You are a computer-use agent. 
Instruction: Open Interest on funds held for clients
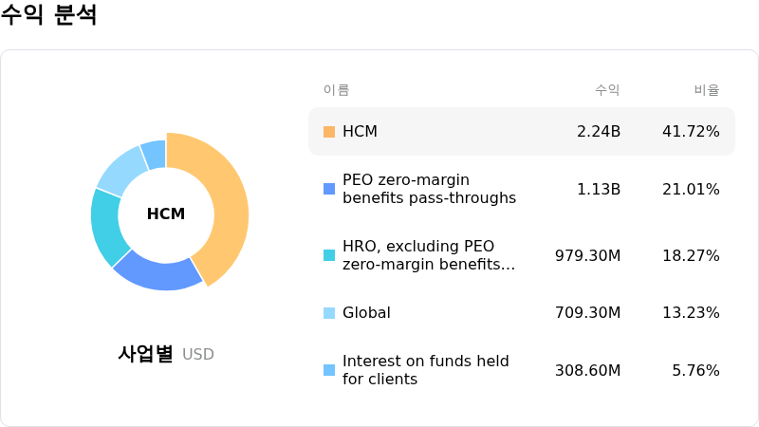click(x=425, y=370)
